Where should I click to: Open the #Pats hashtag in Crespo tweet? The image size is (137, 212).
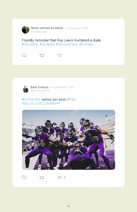pyautogui.click(x=71, y=99)
